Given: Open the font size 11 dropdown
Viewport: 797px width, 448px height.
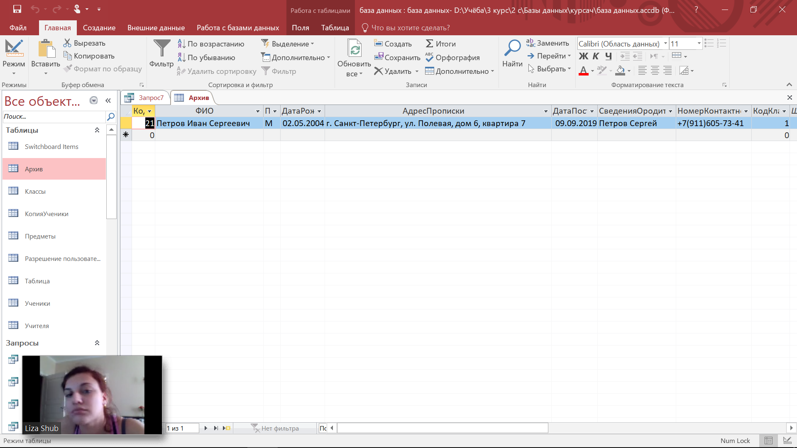Looking at the screenshot, I should (699, 44).
